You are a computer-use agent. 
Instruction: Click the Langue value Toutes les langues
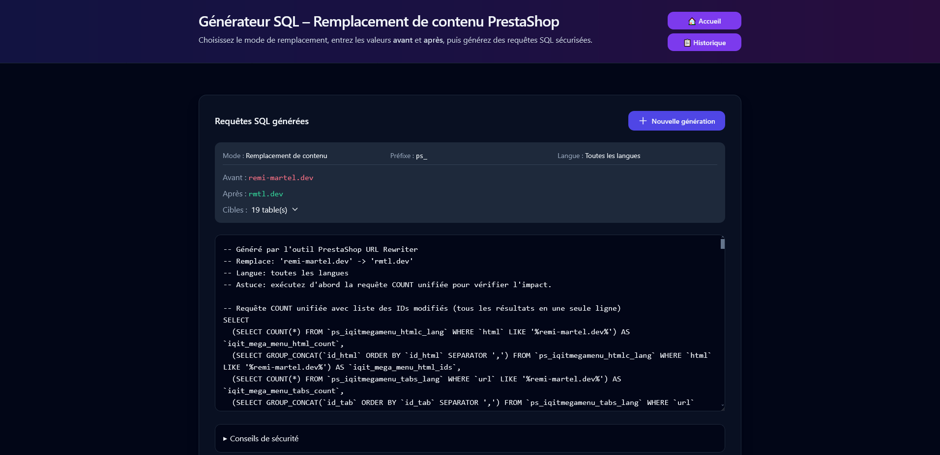612,156
